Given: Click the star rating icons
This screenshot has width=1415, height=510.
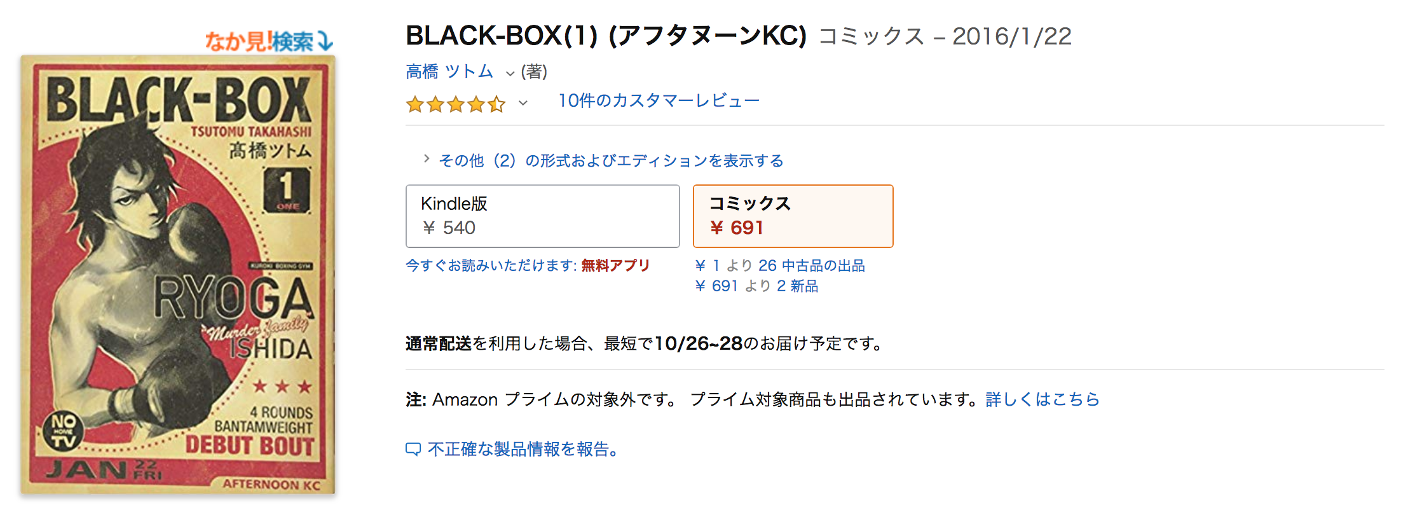Looking at the screenshot, I should point(455,104).
